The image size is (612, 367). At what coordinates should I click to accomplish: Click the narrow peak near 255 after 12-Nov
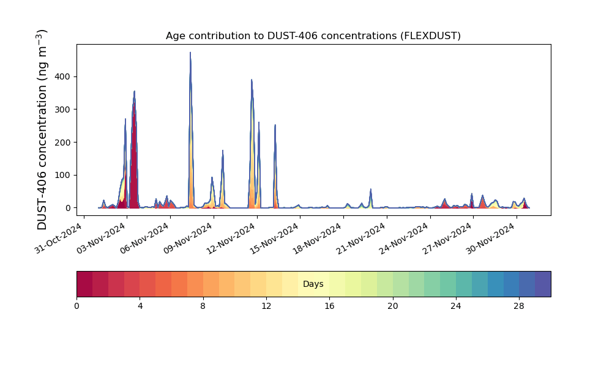[275, 166]
